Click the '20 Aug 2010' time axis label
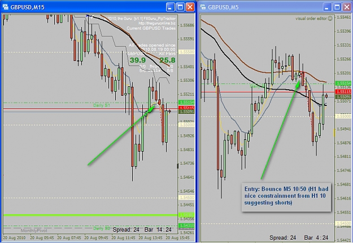Screen dimensions: 353x243 pyautogui.click(x=14, y=237)
